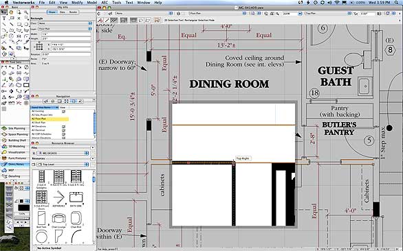Select the Callout tool in Tool Sets
The image size is (403, 251).
[26, 79]
